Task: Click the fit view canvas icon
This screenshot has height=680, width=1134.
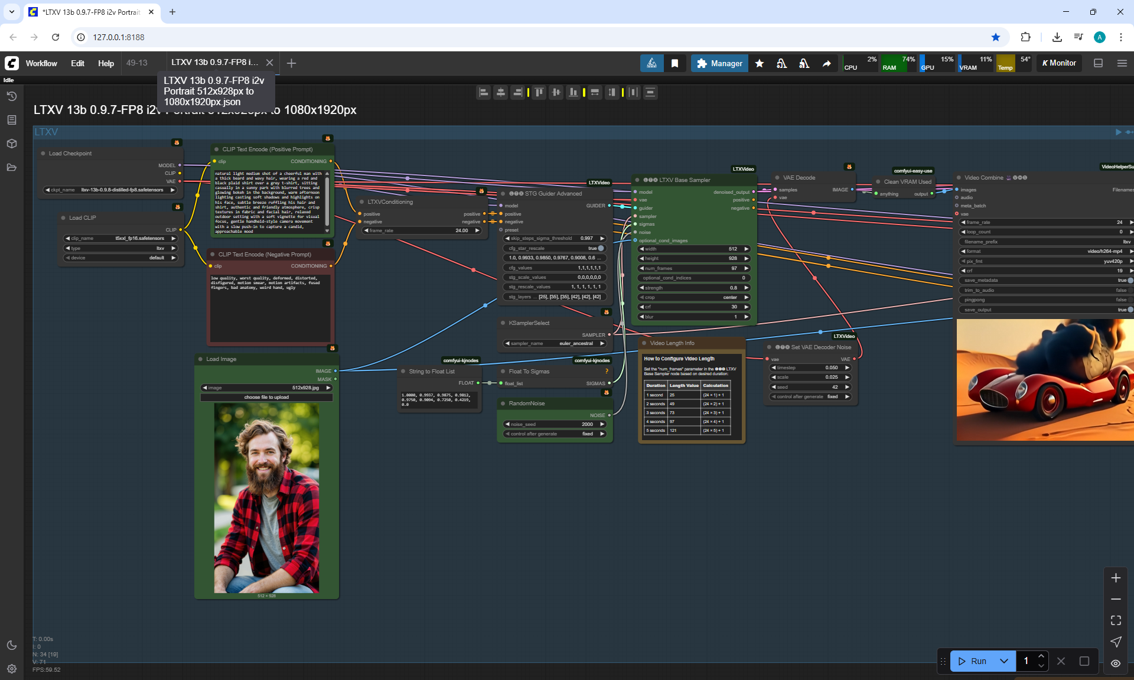Action: tap(1116, 620)
